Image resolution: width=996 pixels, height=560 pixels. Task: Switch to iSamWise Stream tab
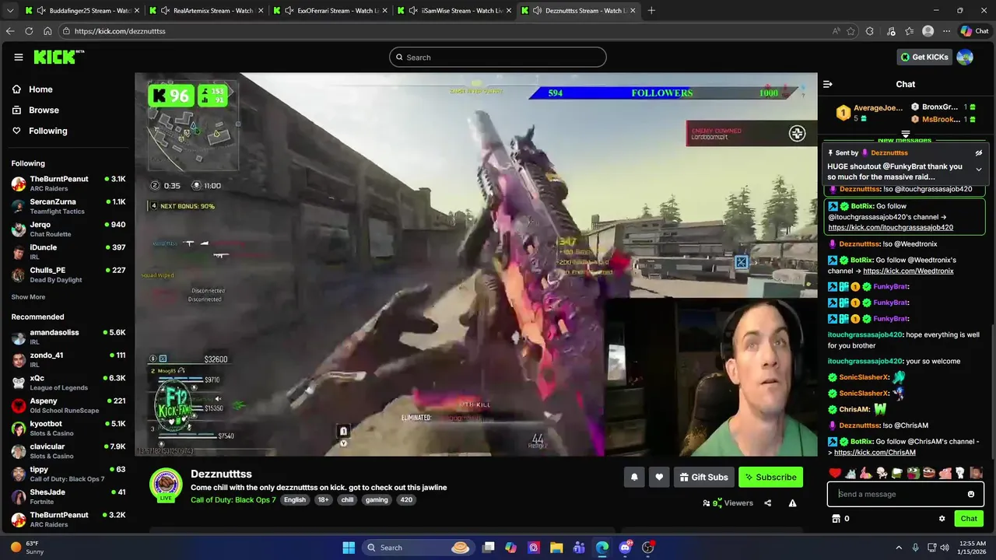454,10
